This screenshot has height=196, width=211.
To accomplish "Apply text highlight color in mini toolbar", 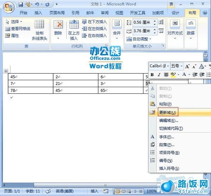I will (173, 75).
